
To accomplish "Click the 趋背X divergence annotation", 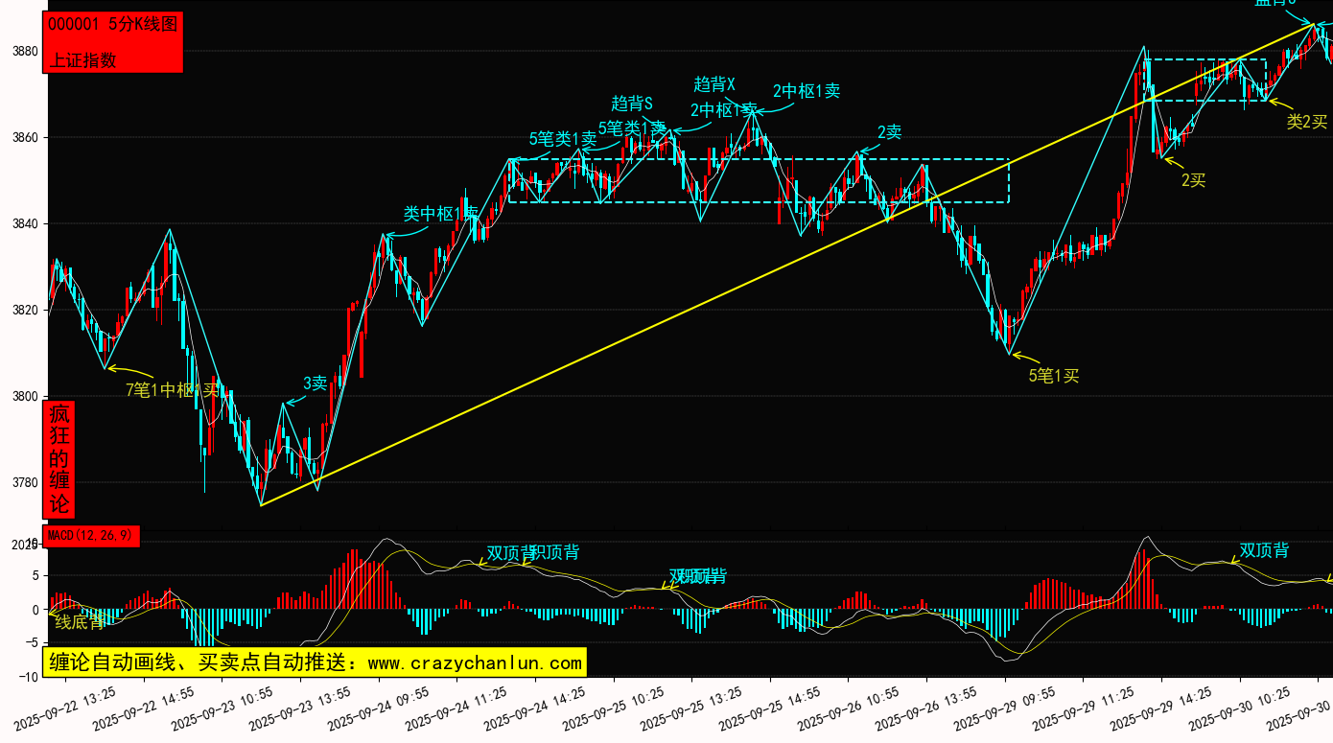I will 713,84.
